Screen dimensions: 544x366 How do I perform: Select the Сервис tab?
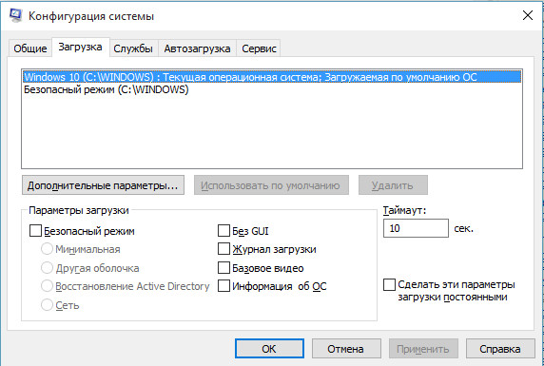tap(259, 48)
